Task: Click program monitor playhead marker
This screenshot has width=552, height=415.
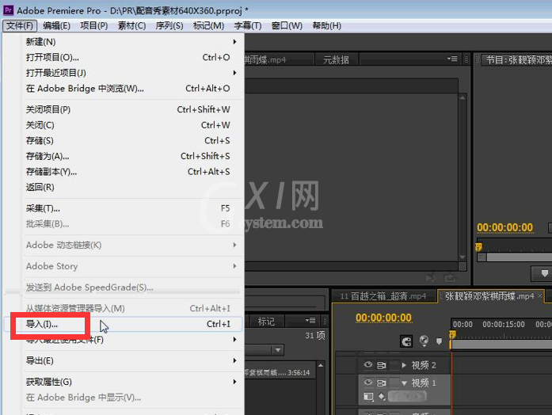Action: 478,247
